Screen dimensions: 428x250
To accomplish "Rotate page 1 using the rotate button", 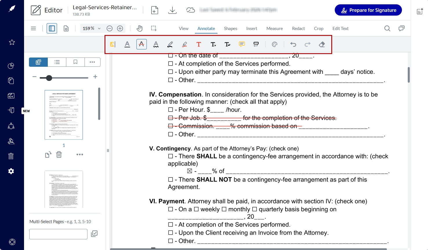I will click(x=48, y=154).
